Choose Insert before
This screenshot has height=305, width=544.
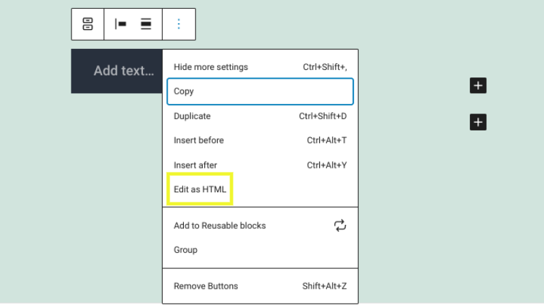pos(199,141)
